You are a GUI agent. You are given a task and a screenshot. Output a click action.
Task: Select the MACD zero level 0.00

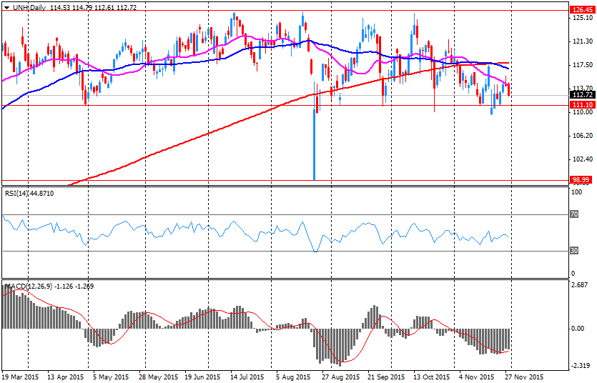tap(578, 328)
